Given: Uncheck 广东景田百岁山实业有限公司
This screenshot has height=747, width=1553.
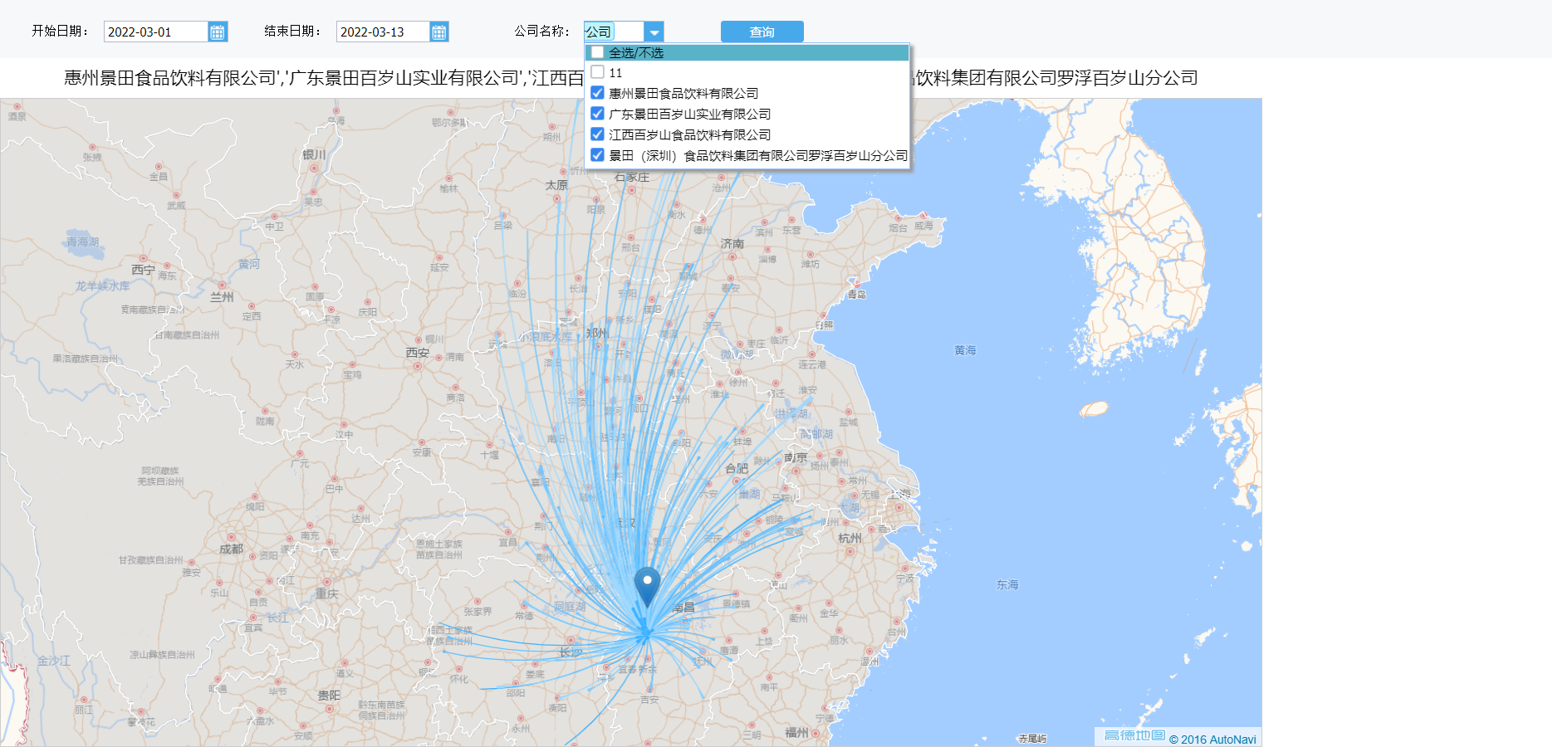Looking at the screenshot, I should click(597, 114).
